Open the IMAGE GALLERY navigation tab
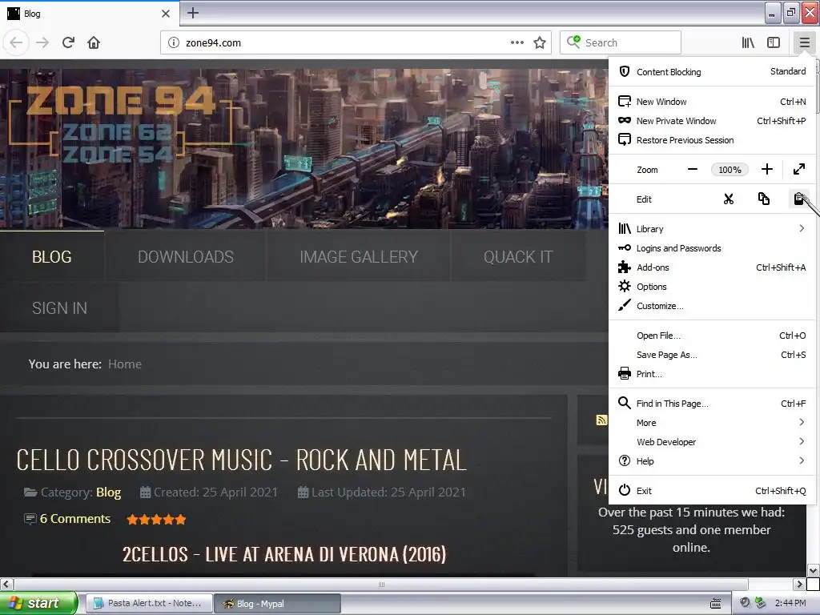This screenshot has height=615, width=820. click(359, 256)
